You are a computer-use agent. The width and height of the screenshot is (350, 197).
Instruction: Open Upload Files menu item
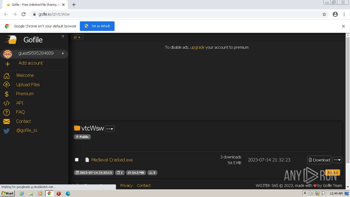coord(28,85)
